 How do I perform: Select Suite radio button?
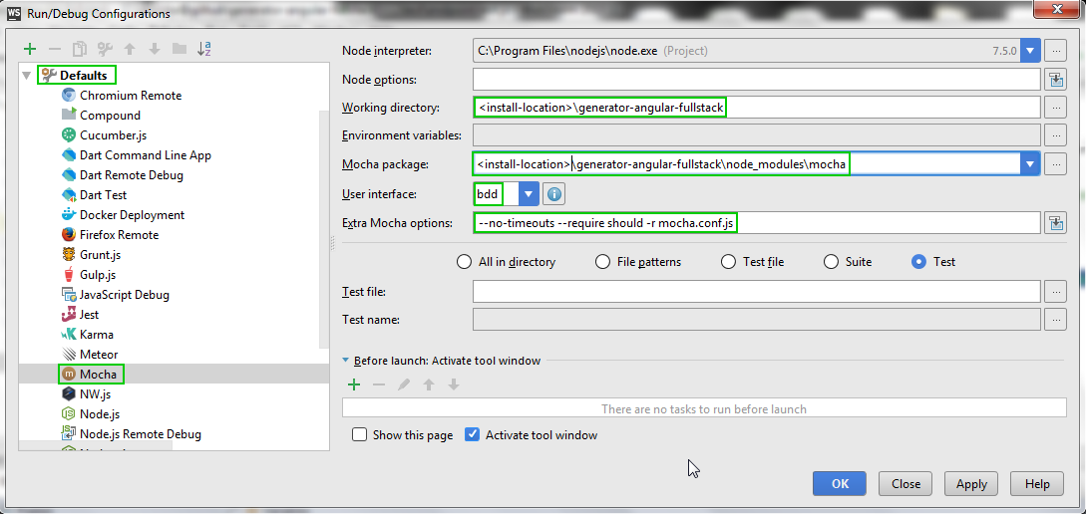coord(847,262)
